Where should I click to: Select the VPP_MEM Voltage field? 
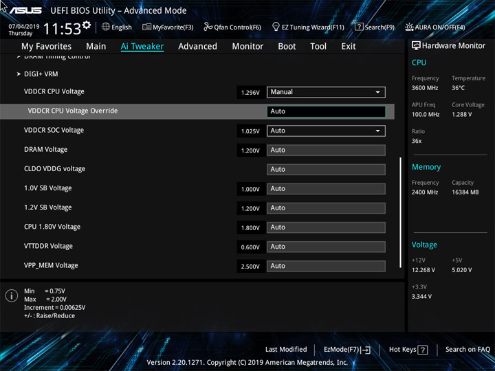pos(326,266)
